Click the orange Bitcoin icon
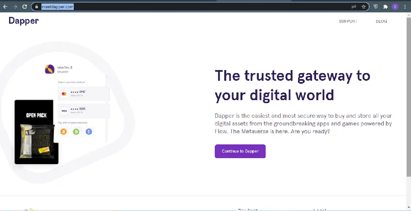 pos(64,132)
